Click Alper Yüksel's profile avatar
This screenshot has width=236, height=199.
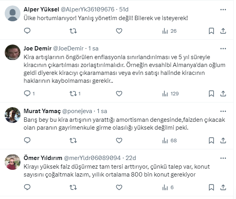coord(13,13)
